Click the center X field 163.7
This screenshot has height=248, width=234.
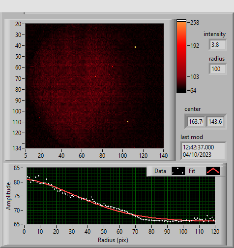coord(196,122)
